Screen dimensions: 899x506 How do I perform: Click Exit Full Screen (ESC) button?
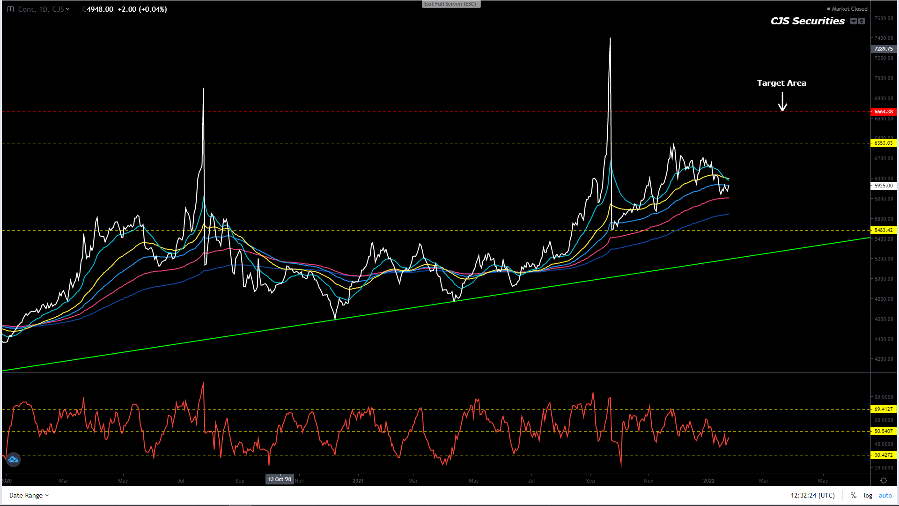[x=450, y=4]
